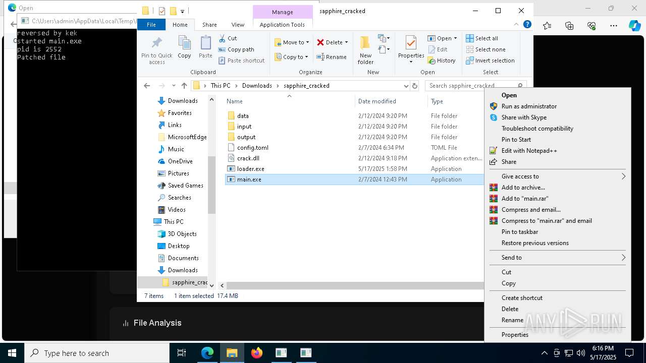This screenshot has height=363, width=646.
Task: Sort by Date modified column header
Action: [377, 101]
